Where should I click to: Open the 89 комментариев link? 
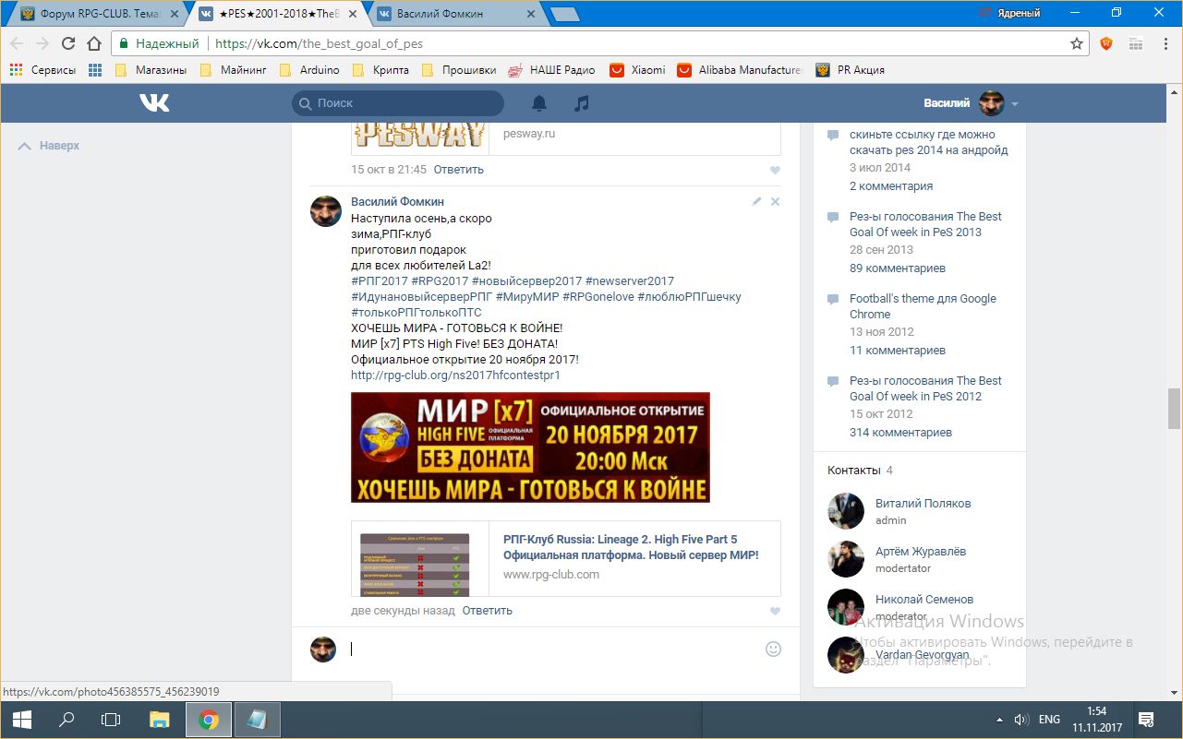coord(898,268)
